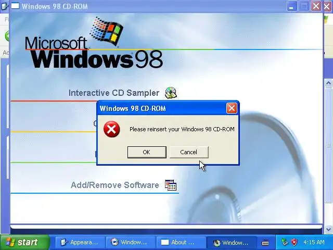Minimize the Windows 98 CD-ROM main window
This screenshot has height=250, width=333.
coord(291,6)
